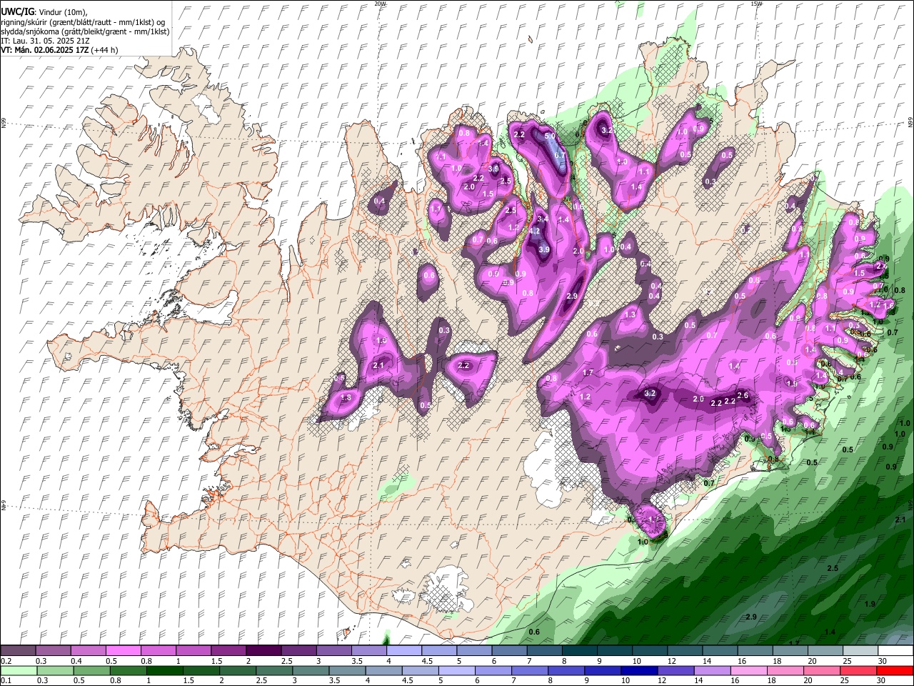Click the IT initial time line

[x=45, y=41]
